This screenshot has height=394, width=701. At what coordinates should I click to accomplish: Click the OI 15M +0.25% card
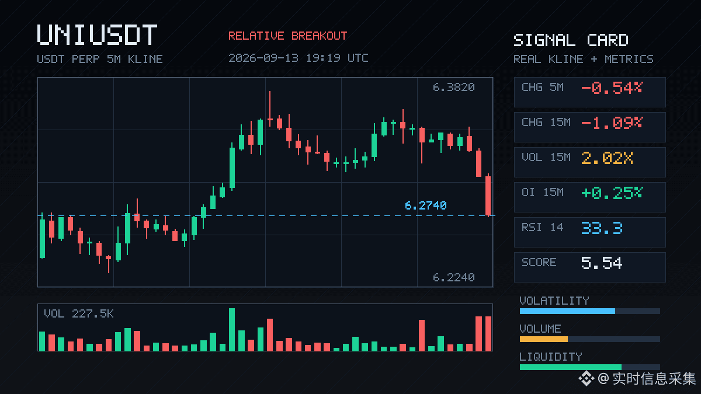589,197
